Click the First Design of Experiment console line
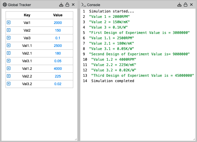This screenshot has height=142, width=197. click(x=139, y=33)
